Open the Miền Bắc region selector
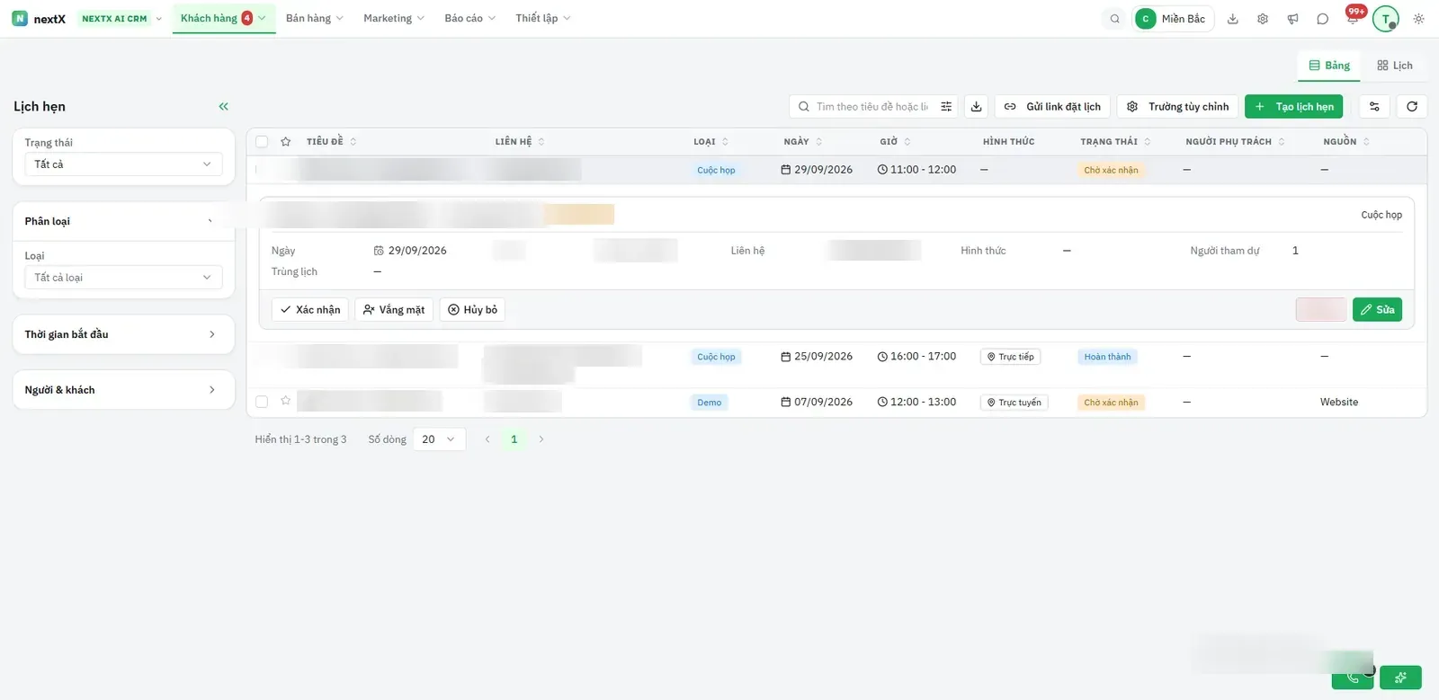The height and width of the screenshot is (700, 1439). 1173,19
